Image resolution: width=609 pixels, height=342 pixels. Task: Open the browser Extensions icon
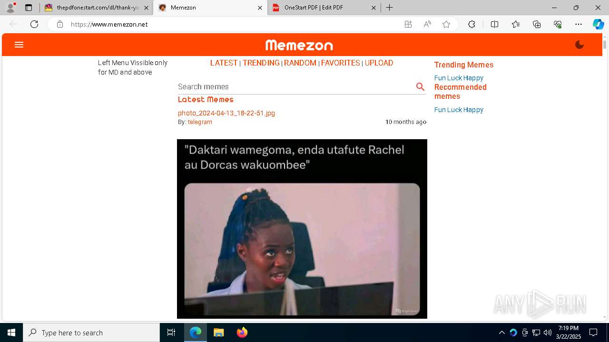pos(471,24)
